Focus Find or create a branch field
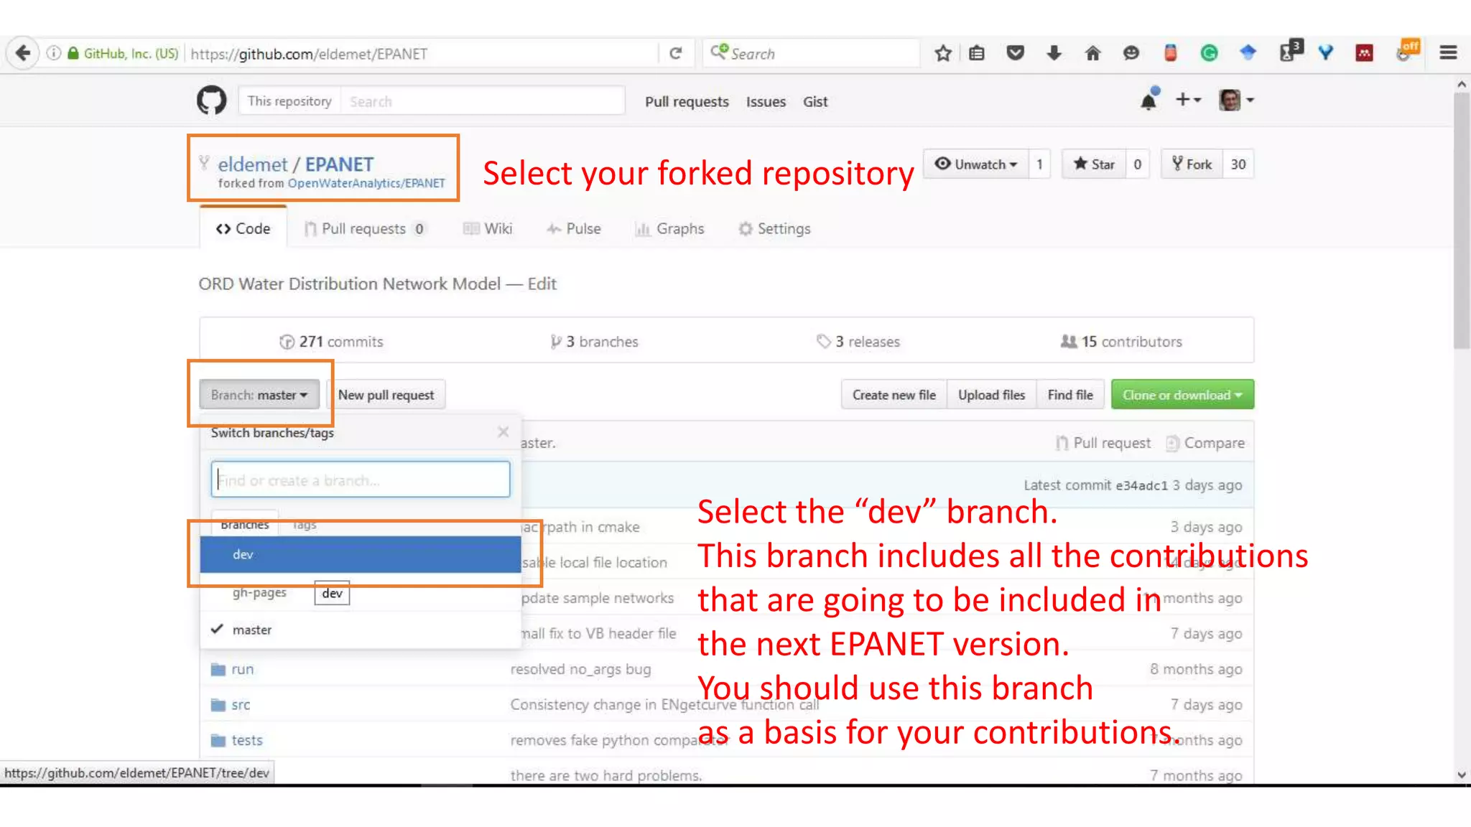The image size is (1471, 827). pyautogui.click(x=361, y=480)
